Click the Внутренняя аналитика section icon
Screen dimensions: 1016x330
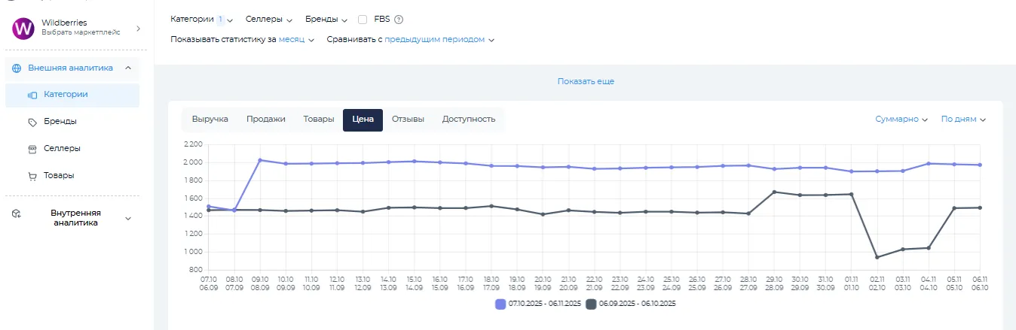pyautogui.click(x=17, y=214)
